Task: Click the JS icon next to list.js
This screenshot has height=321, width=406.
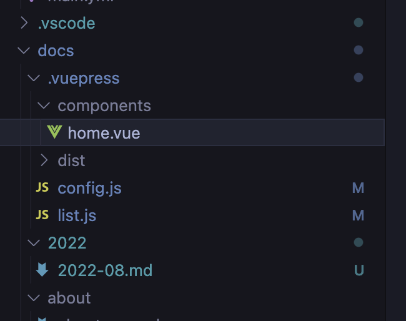Action: coord(42,215)
